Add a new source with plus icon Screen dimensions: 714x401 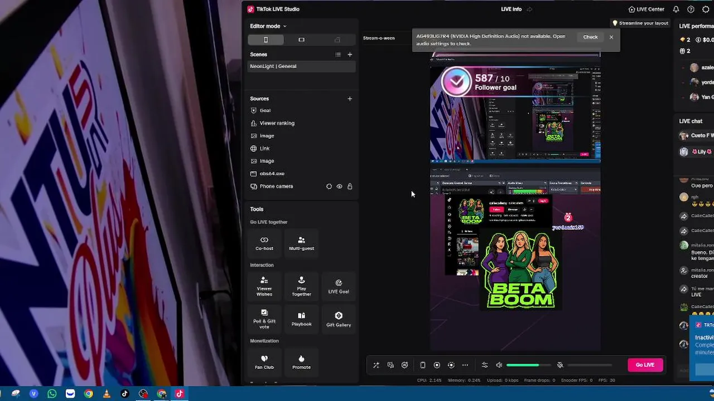(350, 99)
